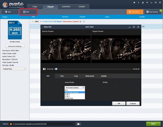Image resolution: width=163 pixels, height=127 pixels.
Task: Open the Crop tab
Action: click(76, 76)
